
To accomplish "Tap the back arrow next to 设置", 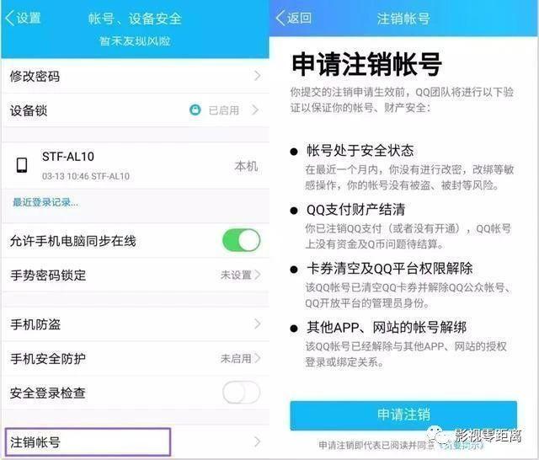I will point(10,18).
